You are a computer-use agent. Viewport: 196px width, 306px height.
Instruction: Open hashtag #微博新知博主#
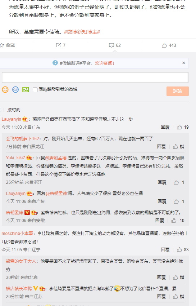click(82, 32)
